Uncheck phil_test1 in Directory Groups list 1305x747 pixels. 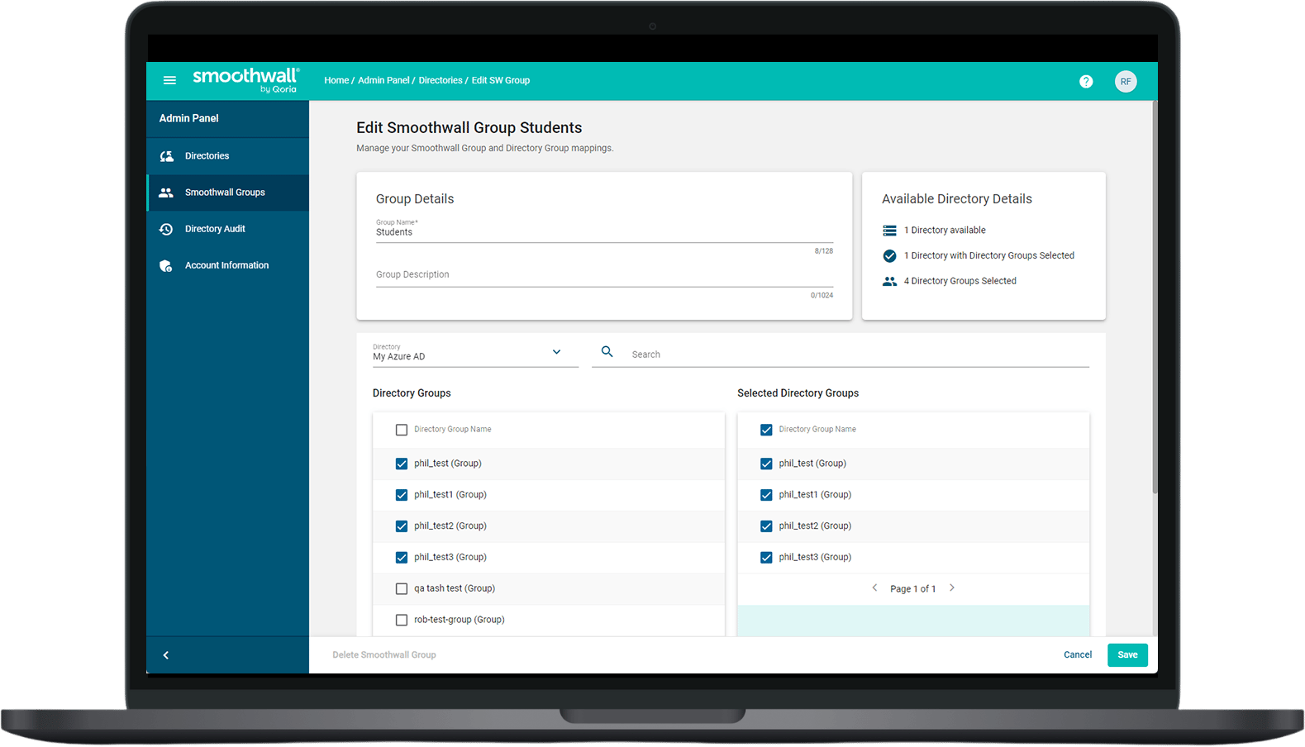(402, 495)
